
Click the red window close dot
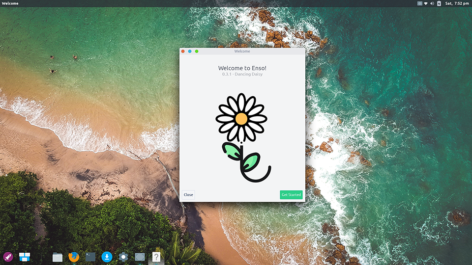[x=183, y=52]
